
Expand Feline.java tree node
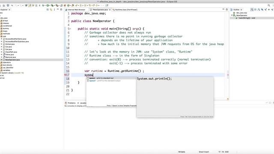click(2, 54)
